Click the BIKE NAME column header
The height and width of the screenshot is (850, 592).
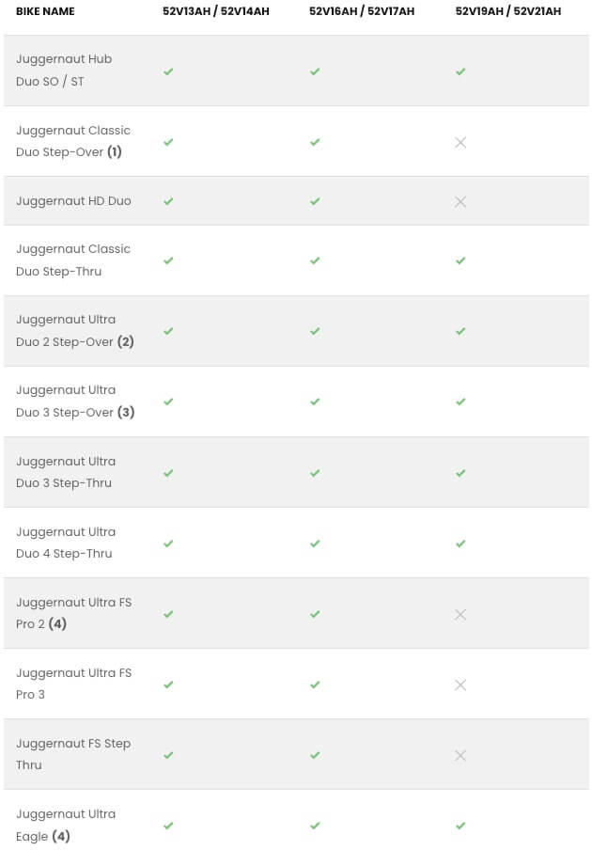[45, 11]
